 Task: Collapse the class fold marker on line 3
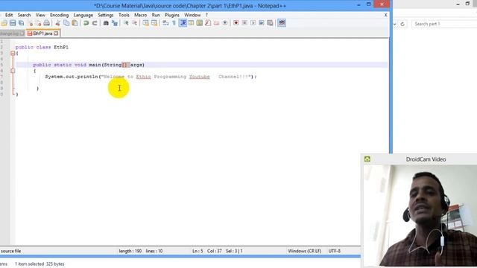point(13,53)
